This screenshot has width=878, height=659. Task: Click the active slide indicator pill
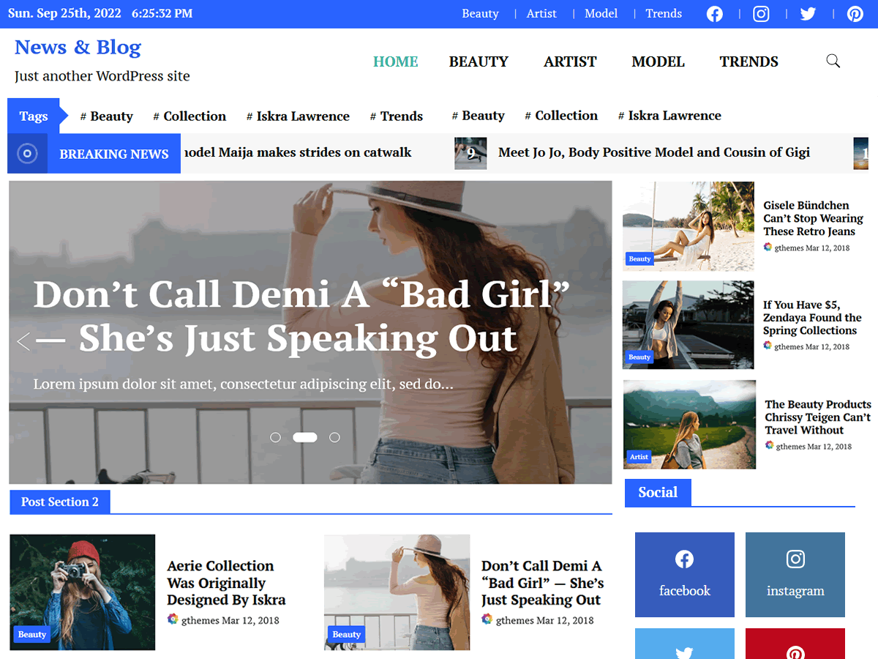304,437
